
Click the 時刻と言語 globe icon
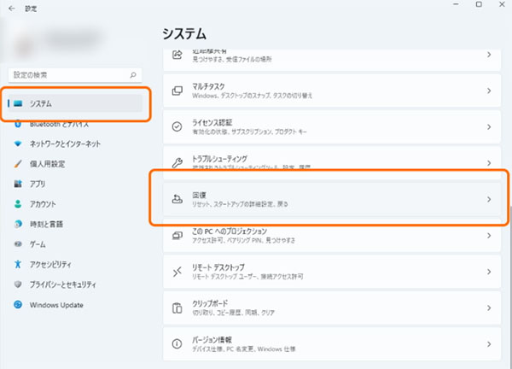[x=18, y=224]
